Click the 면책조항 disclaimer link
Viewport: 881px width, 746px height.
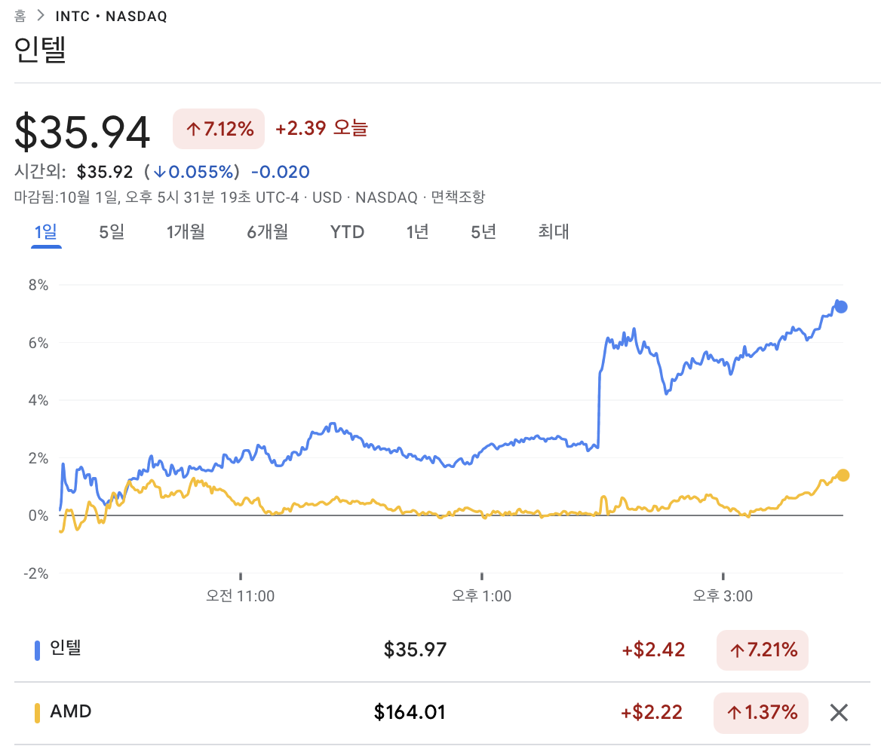(x=458, y=197)
